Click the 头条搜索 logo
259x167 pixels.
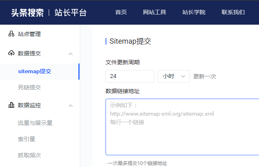click(27, 12)
